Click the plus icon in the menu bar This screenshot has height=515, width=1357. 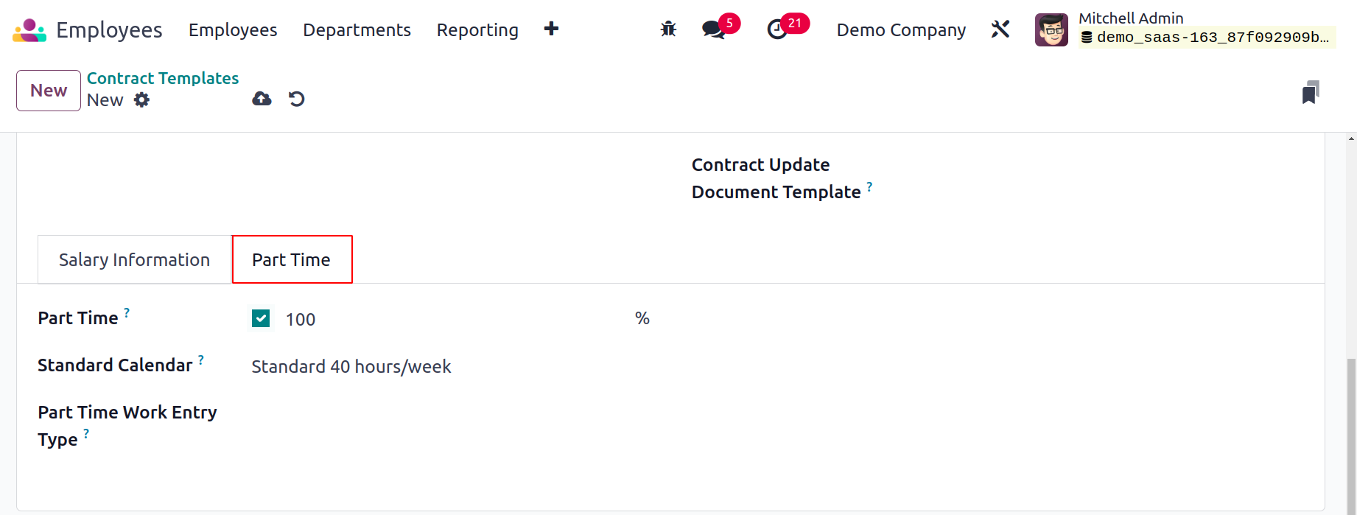(x=551, y=29)
